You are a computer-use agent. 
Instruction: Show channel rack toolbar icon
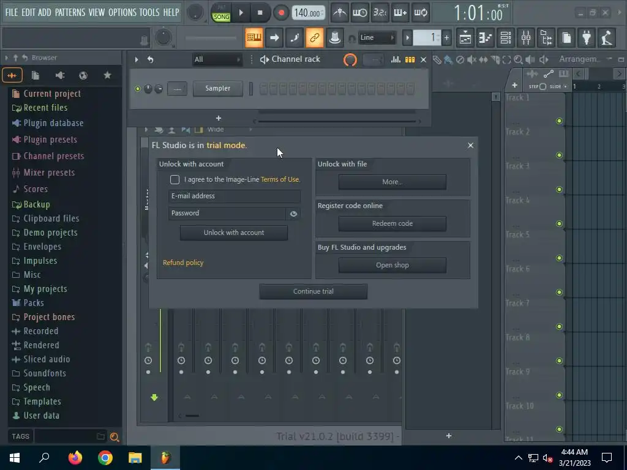pos(505,37)
